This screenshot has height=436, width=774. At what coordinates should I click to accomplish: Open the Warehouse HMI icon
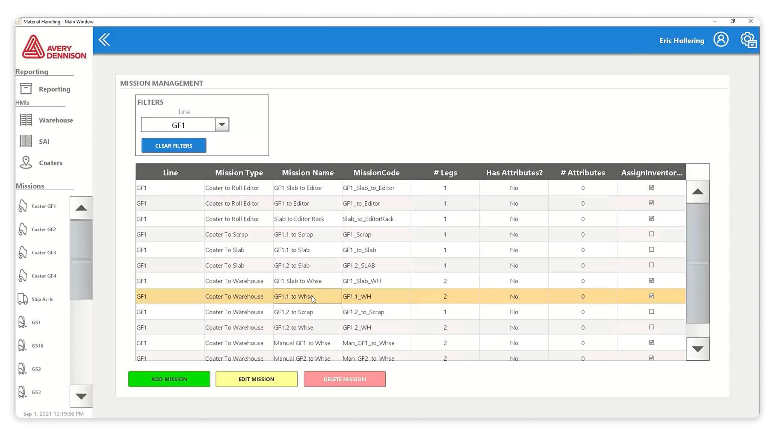click(x=26, y=120)
